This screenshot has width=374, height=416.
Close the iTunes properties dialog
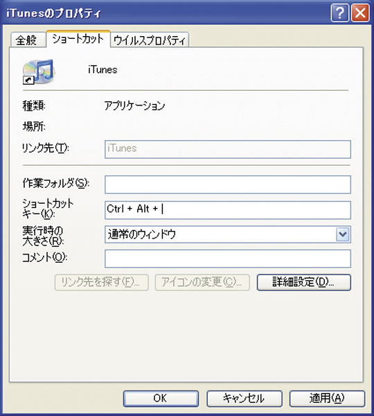360,12
